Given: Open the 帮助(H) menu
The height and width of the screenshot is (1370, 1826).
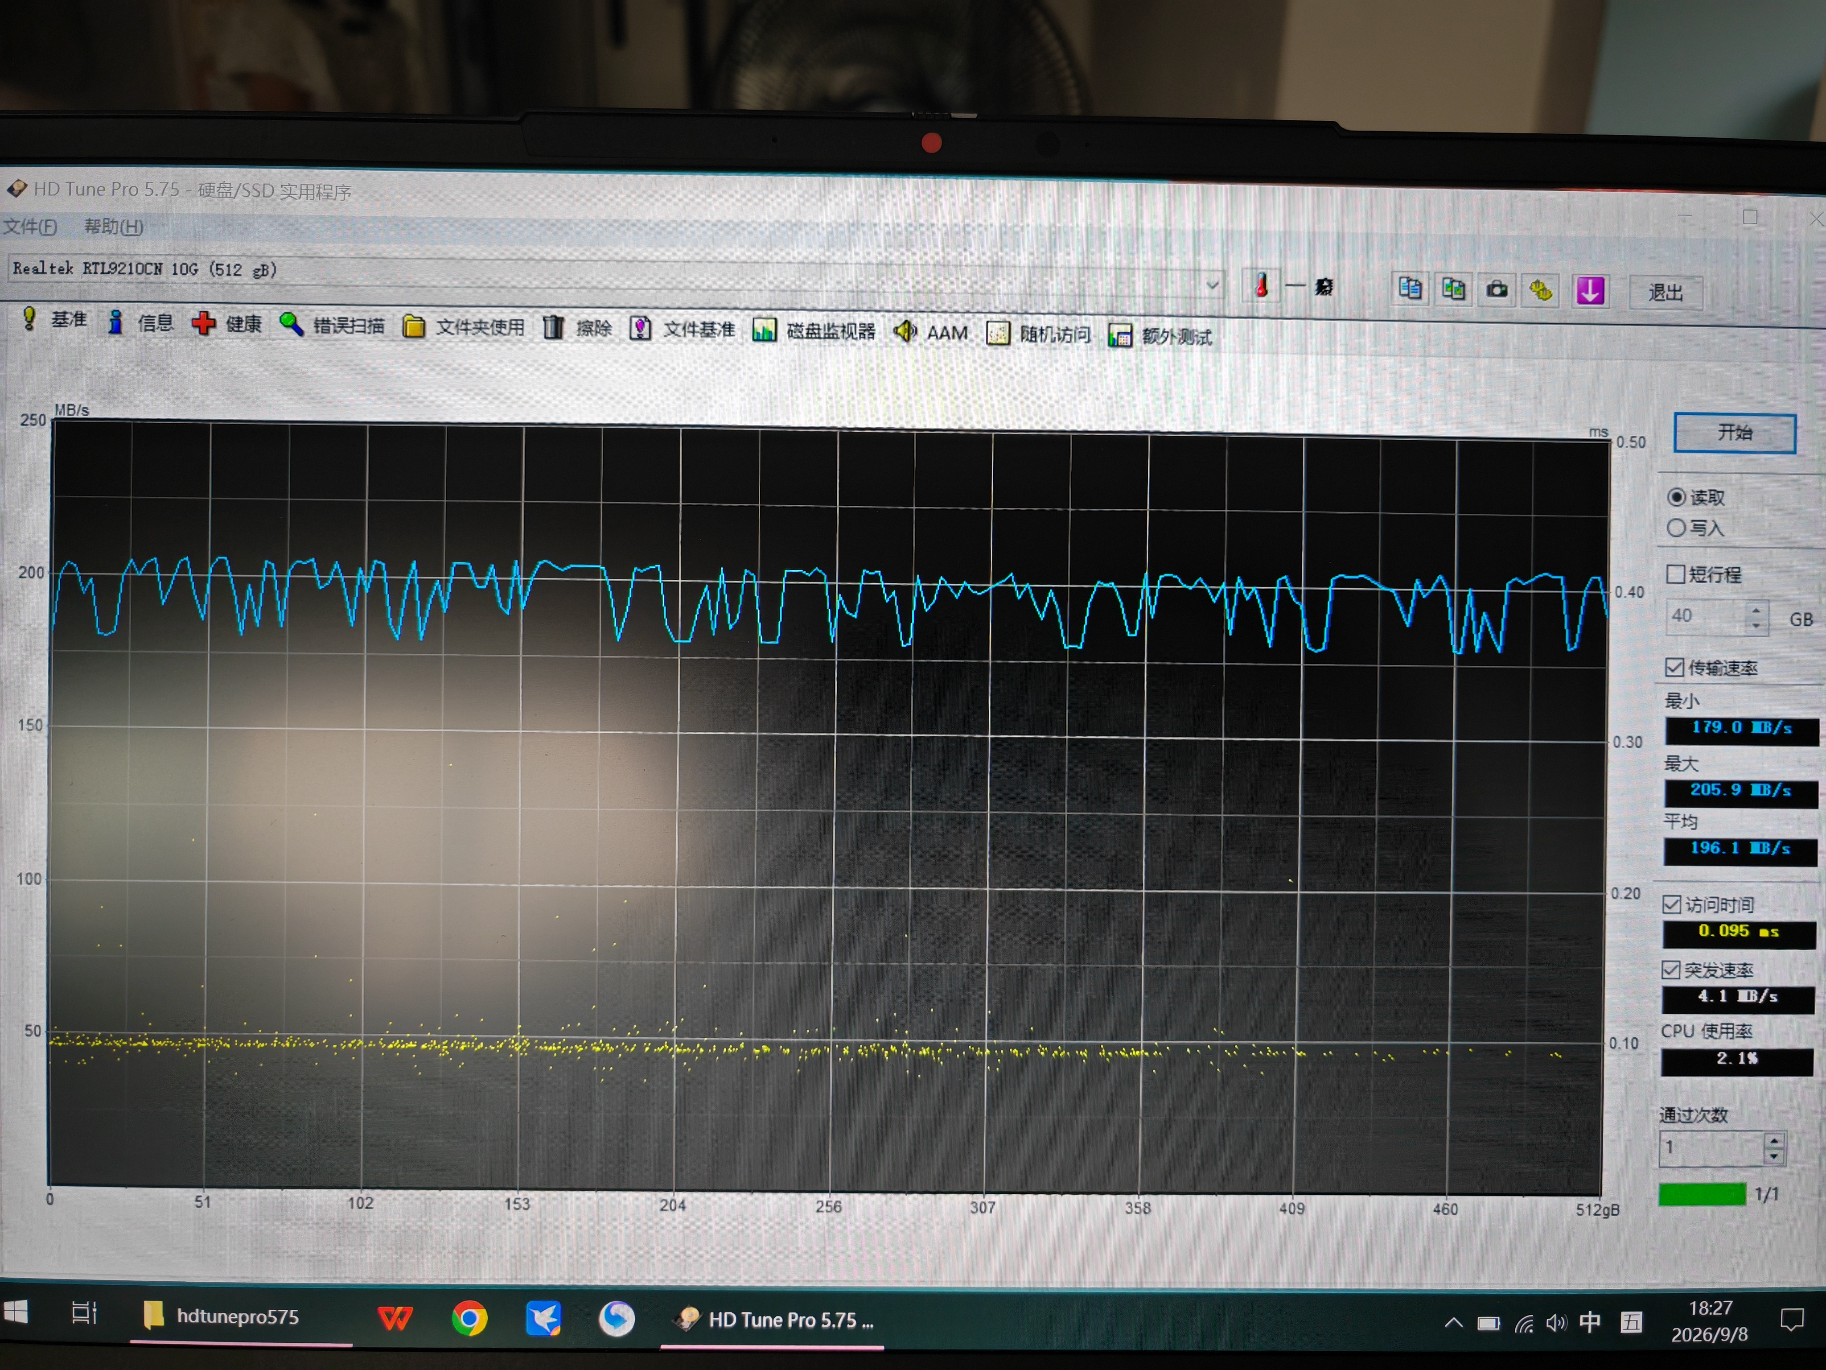Looking at the screenshot, I should [114, 226].
